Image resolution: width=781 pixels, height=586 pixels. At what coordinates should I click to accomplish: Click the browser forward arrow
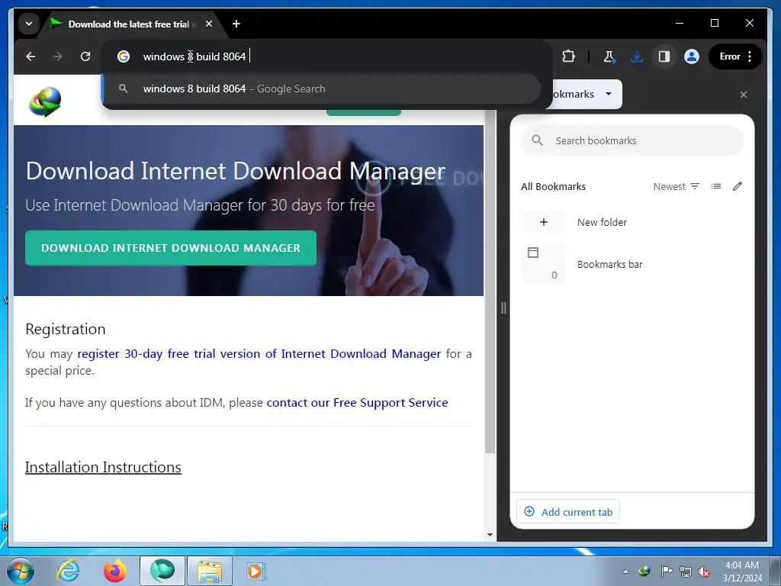pos(58,56)
